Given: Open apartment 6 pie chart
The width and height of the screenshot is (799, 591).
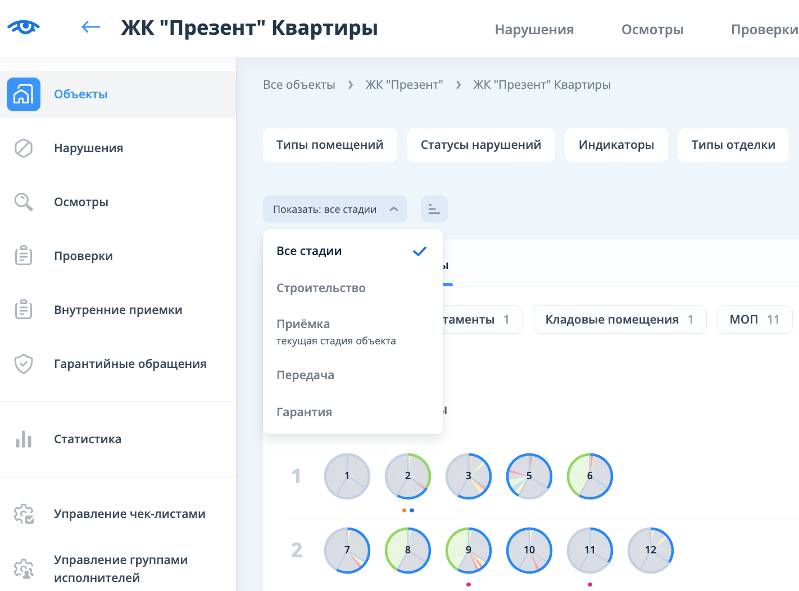Looking at the screenshot, I should pos(589,476).
